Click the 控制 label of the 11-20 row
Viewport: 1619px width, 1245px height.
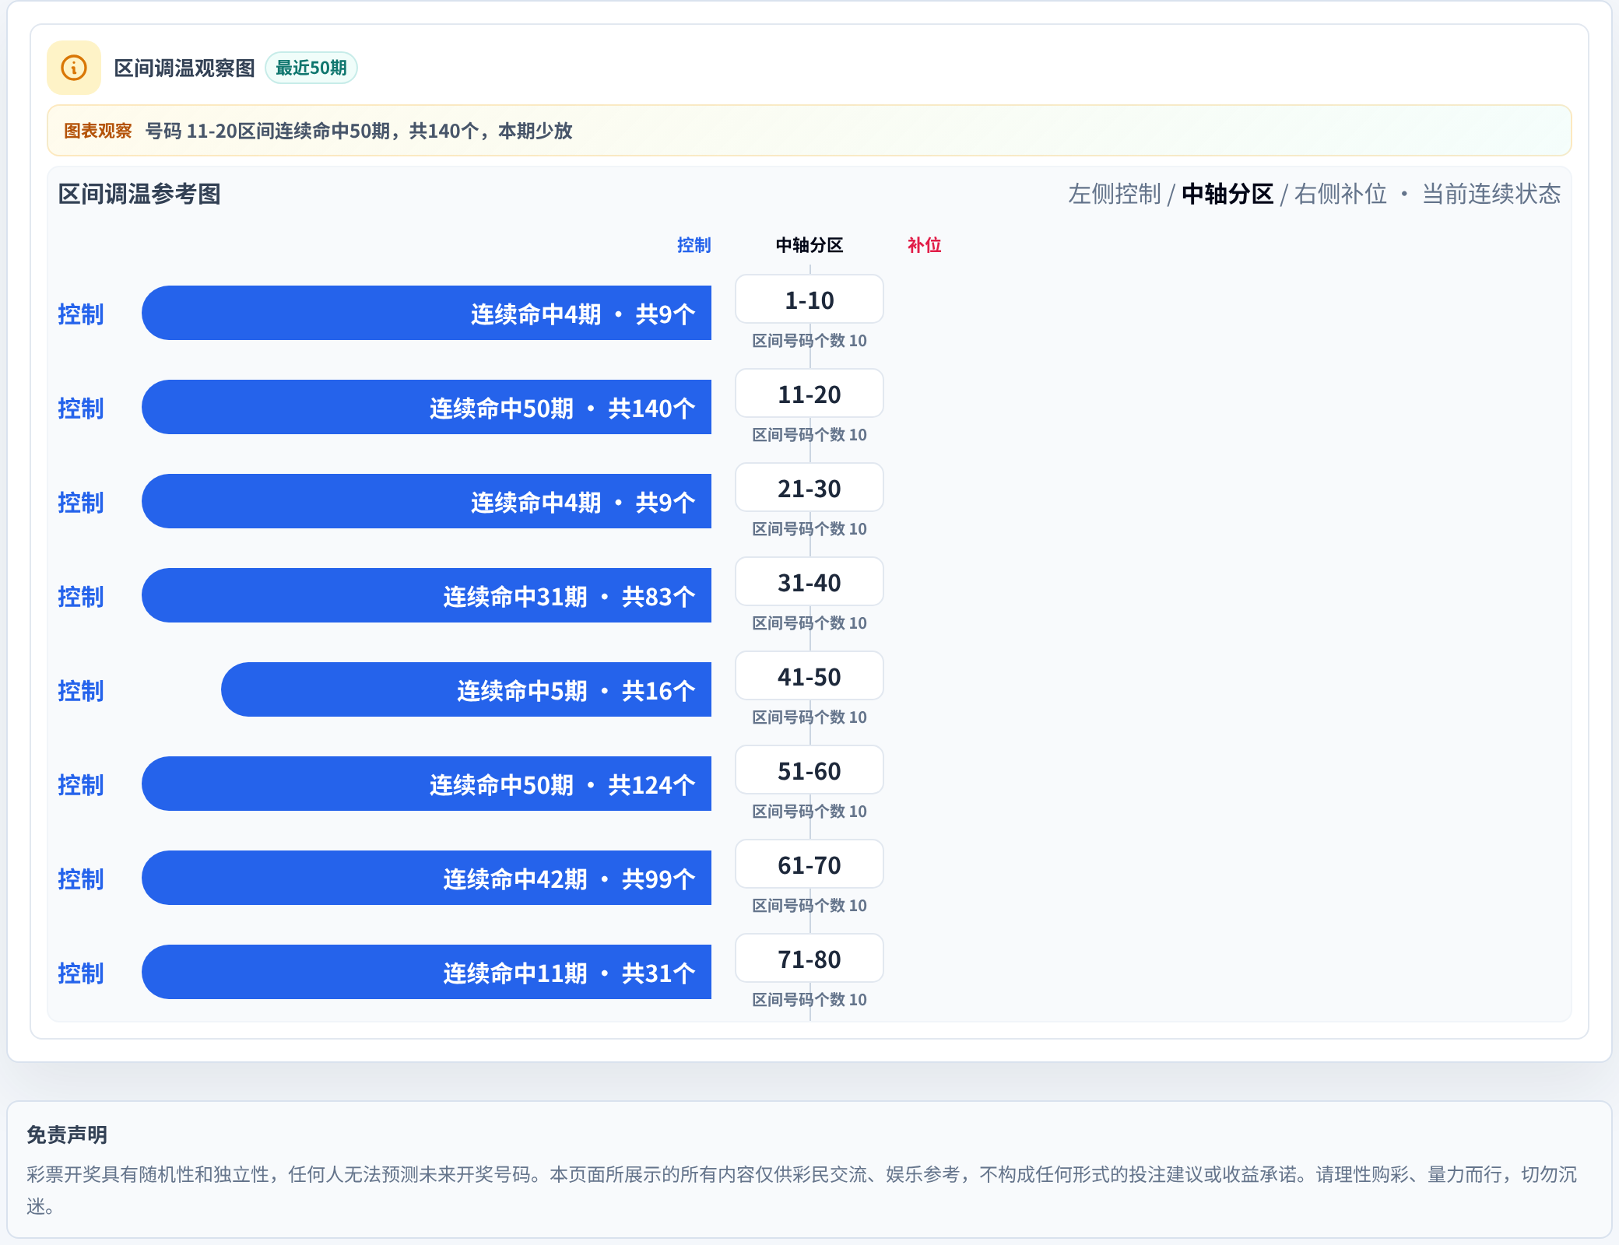81,409
